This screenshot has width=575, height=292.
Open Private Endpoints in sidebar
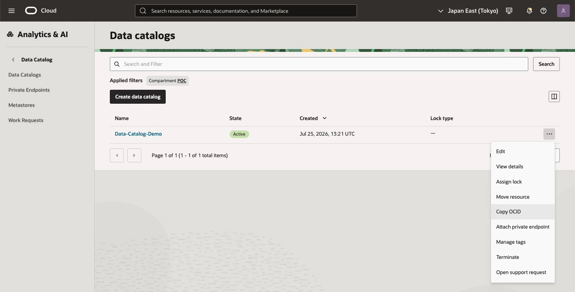pos(29,90)
